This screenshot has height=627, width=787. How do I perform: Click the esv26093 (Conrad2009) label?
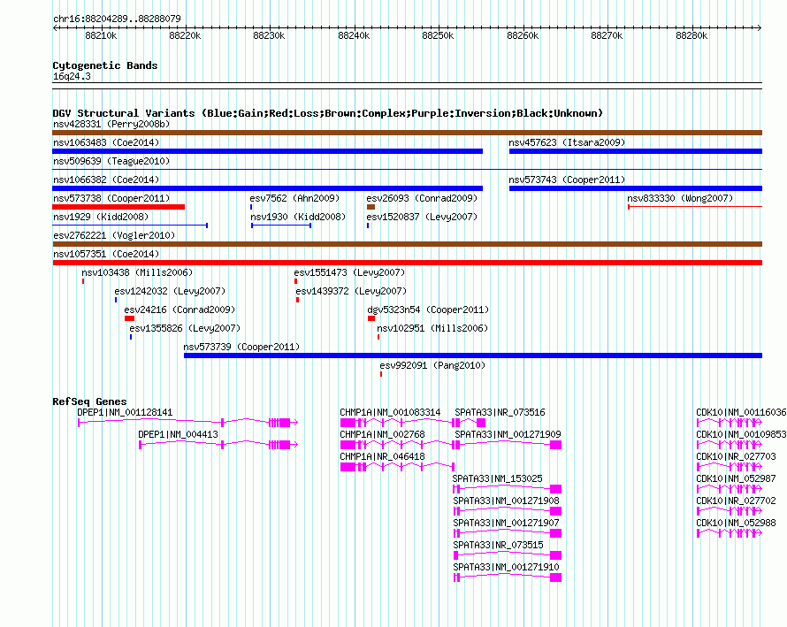422,198
